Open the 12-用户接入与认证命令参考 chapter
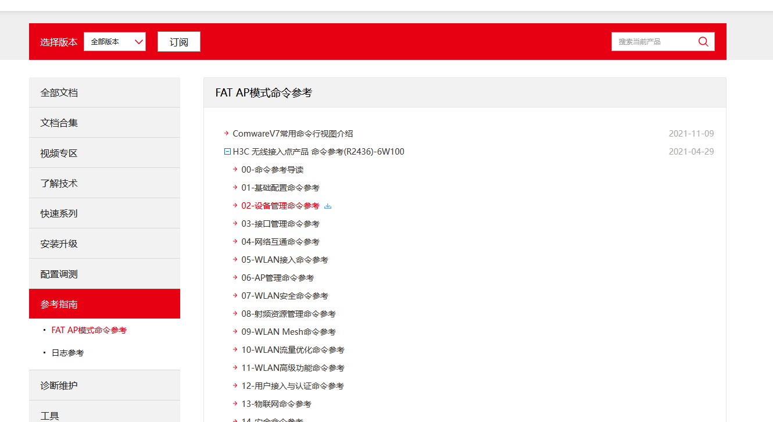 [x=292, y=386]
